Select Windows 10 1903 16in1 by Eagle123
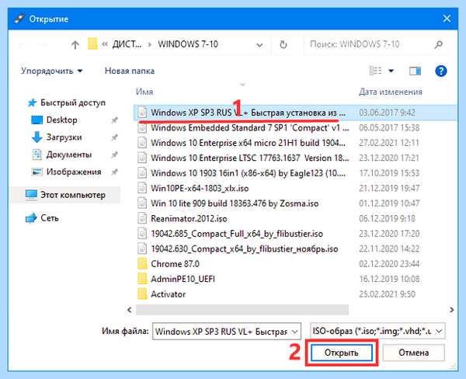Screen dimensions: 466x379 click(x=248, y=173)
